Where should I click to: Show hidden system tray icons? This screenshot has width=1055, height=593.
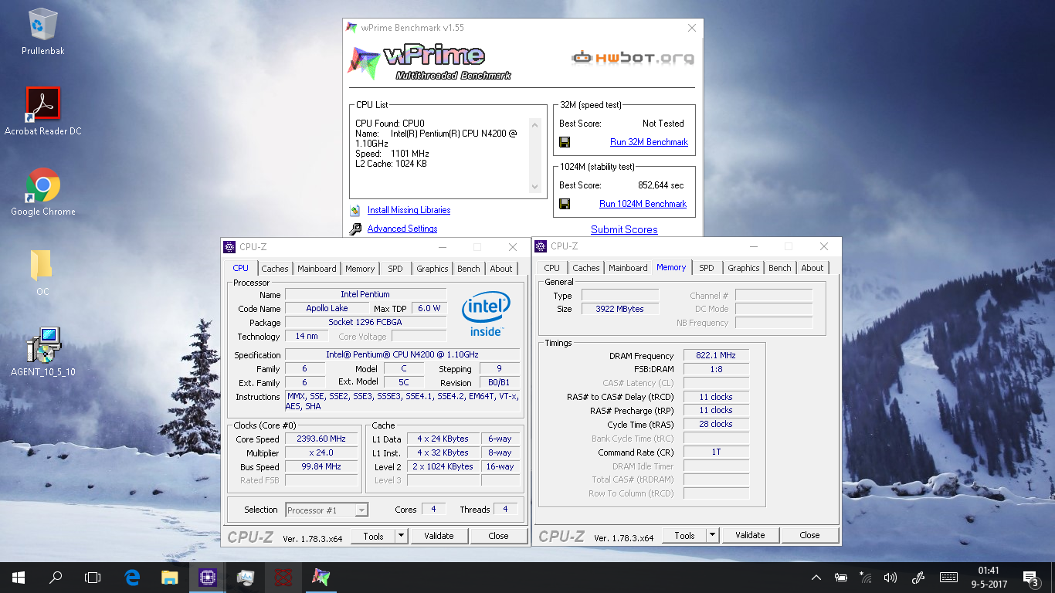(816, 578)
